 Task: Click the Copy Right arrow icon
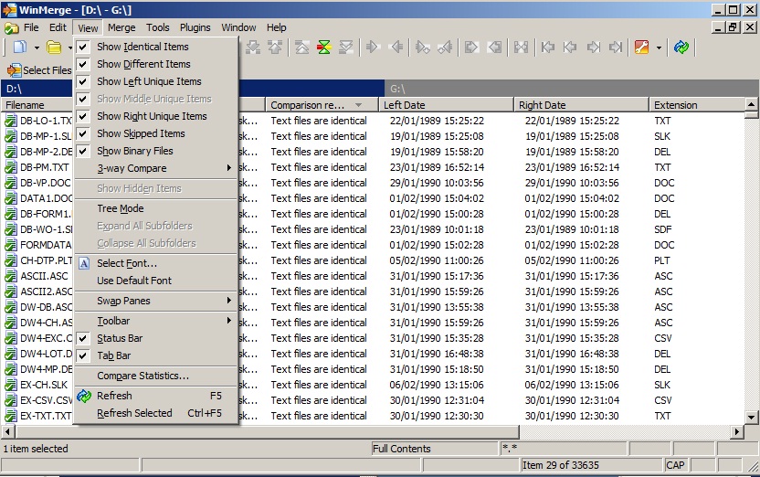point(373,47)
